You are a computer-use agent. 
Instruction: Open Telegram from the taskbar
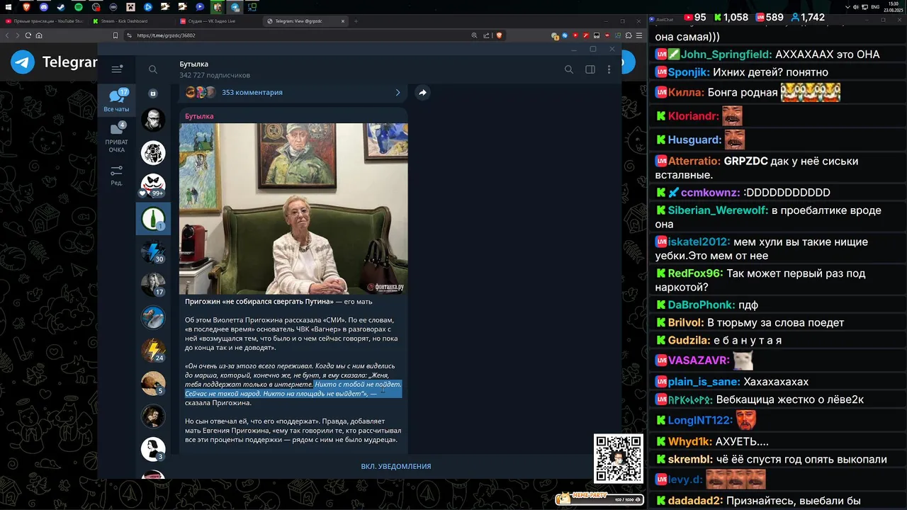(235, 7)
